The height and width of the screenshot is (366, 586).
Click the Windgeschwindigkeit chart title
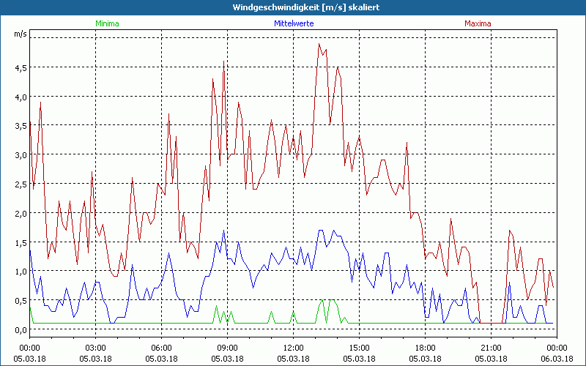coord(293,7)
